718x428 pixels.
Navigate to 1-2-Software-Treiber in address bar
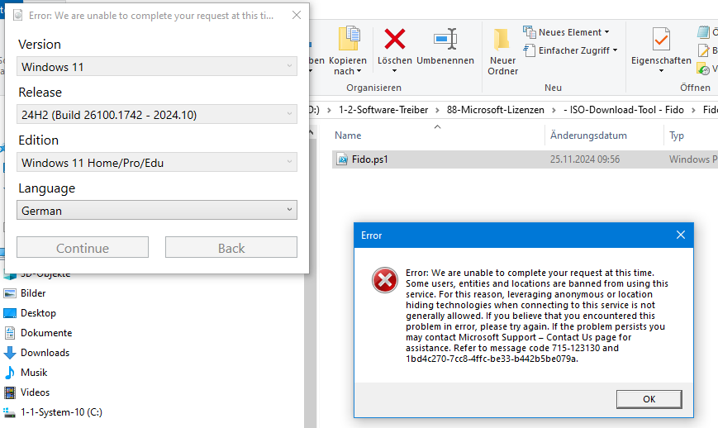point(383,110)
